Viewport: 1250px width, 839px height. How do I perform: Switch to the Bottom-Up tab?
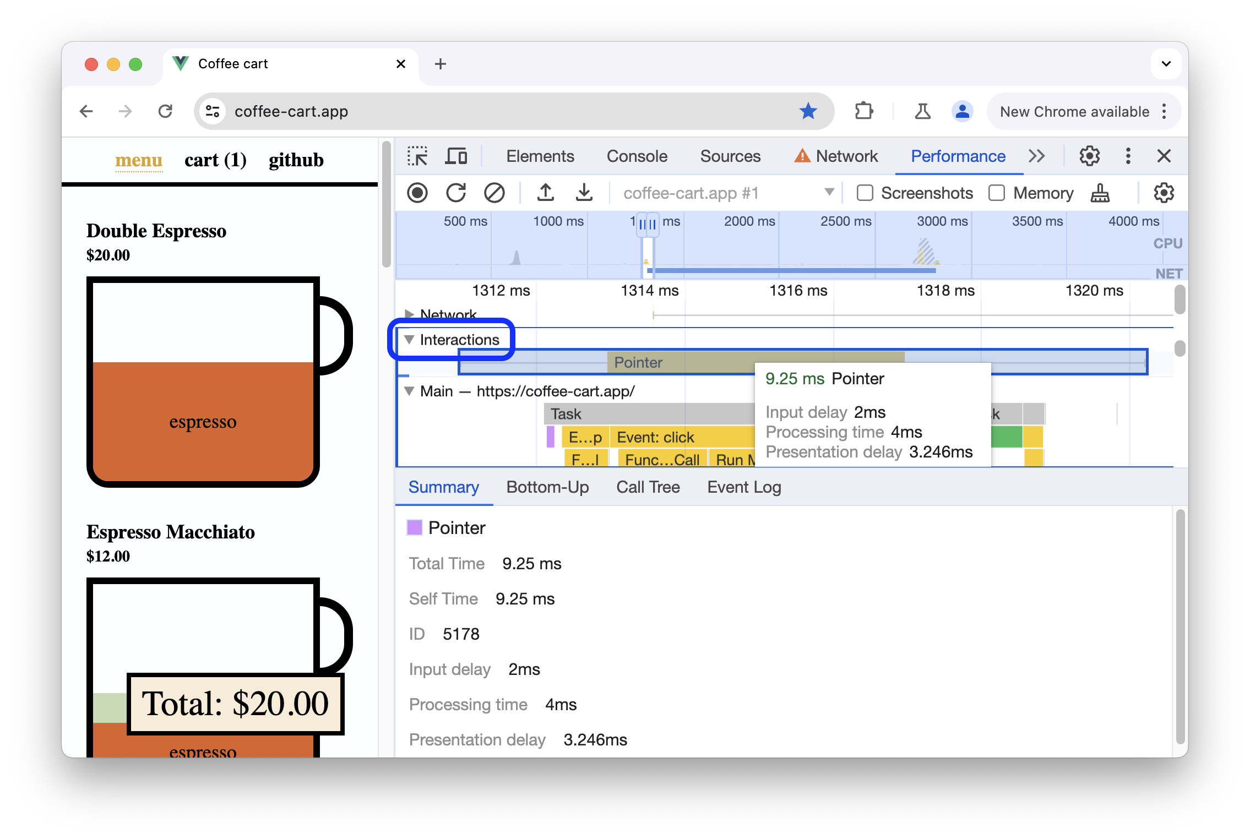[x=547, y=487]
